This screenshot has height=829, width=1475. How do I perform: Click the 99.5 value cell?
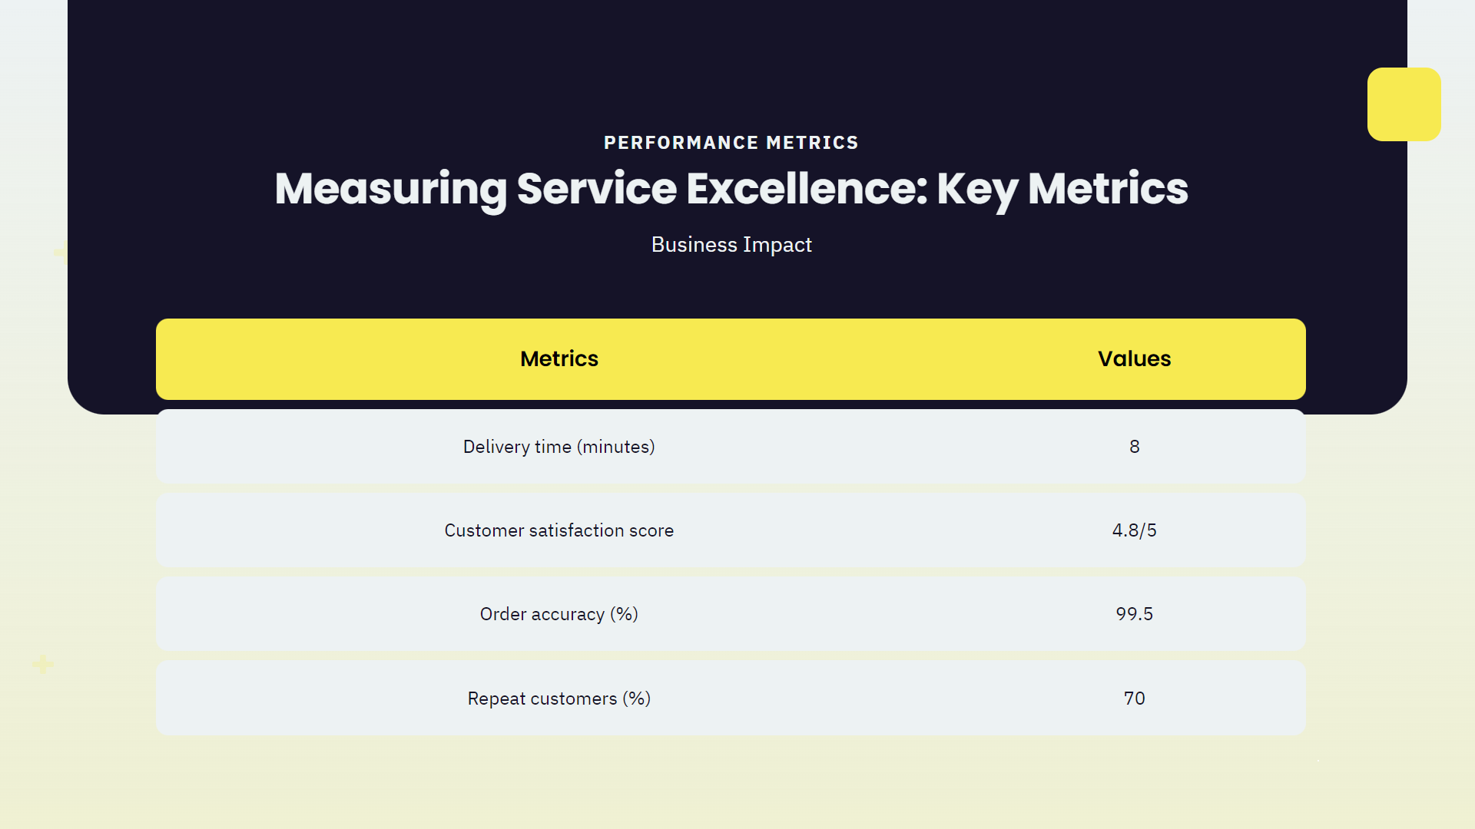[x=1134, y=614]
